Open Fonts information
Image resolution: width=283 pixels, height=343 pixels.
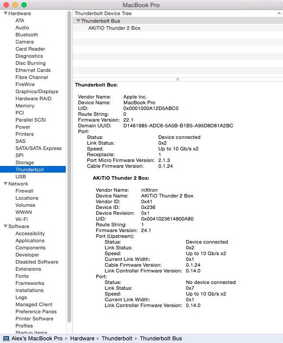[22, 276]
